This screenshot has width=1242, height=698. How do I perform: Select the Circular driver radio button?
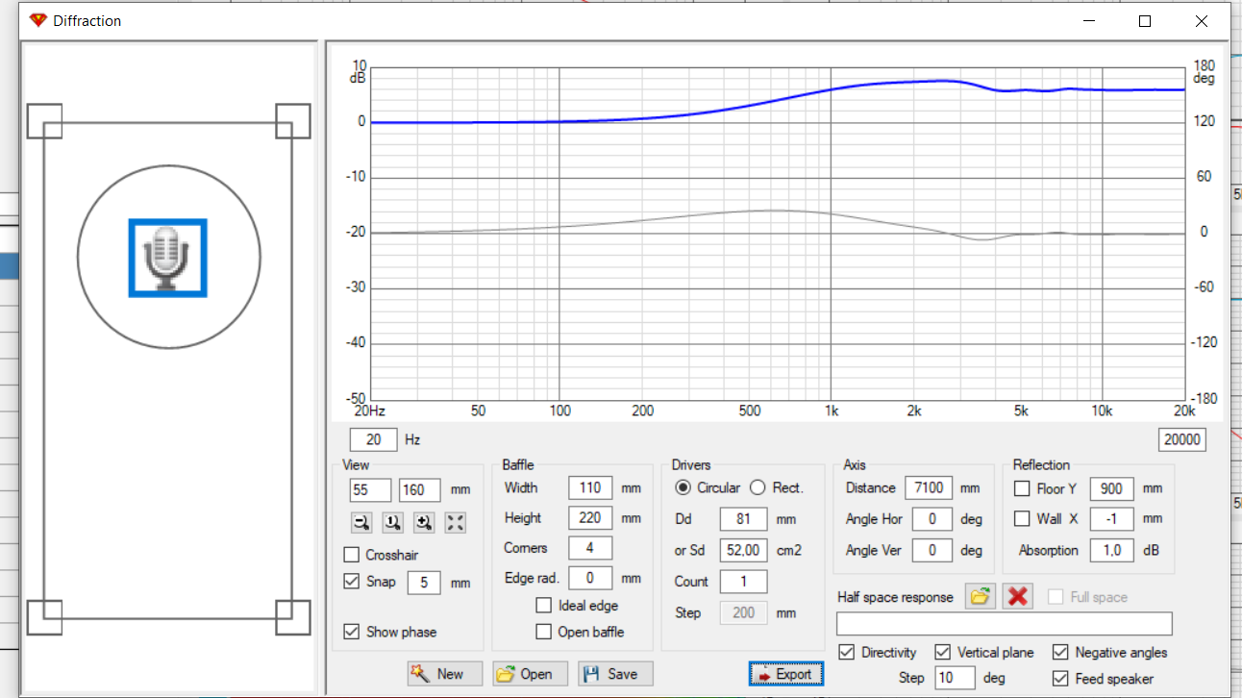coord(683,487)
